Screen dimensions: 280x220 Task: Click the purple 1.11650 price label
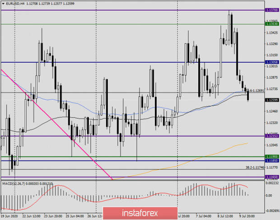pyautogui.click(x=272, y=177)
